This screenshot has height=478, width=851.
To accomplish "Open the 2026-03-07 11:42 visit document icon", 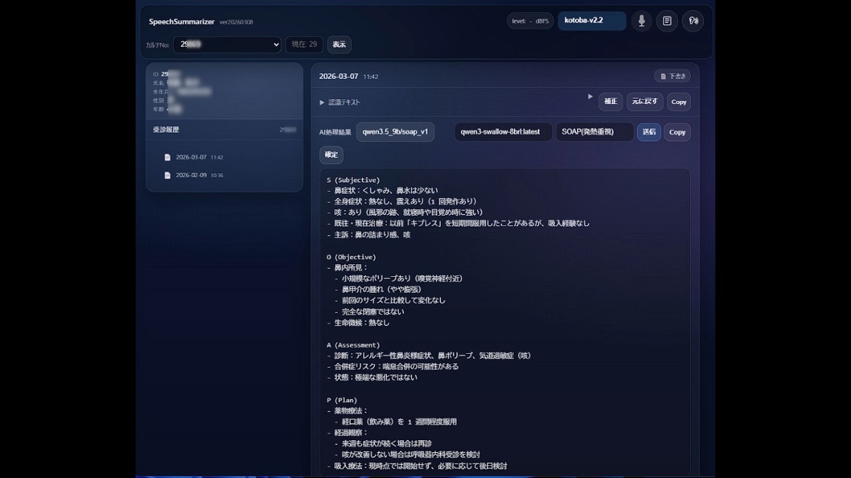I will [x=168, y=157].
